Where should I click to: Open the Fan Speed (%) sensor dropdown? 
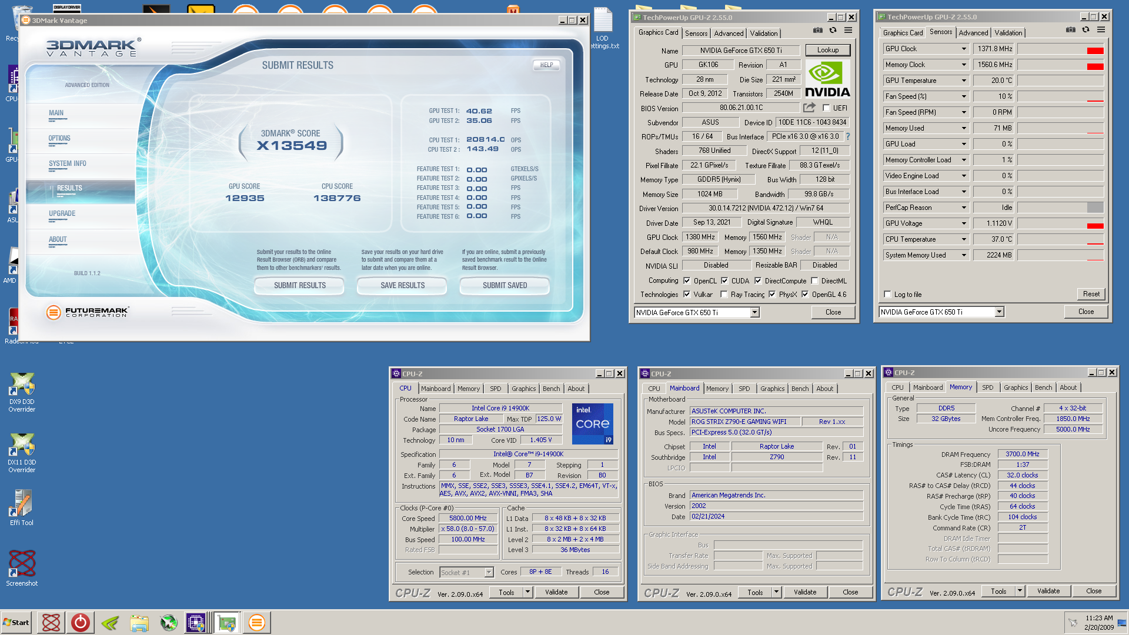964,96
